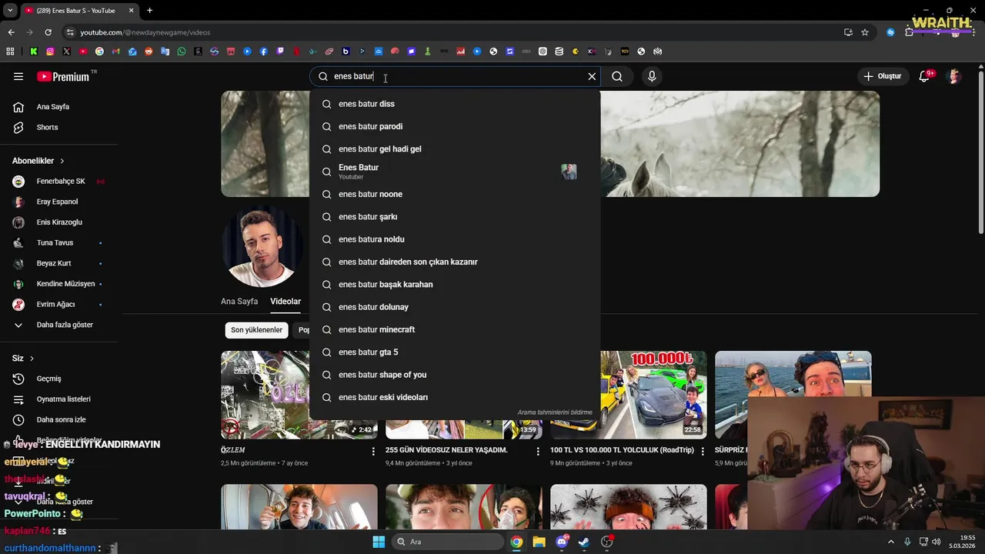The height and width of the screenshot is (554, 985).
Task: Select suggestion "enes batur minecraft"
Action: coord(455,329)
